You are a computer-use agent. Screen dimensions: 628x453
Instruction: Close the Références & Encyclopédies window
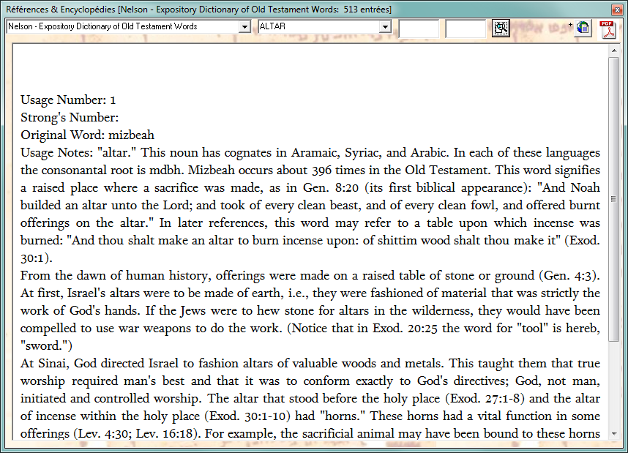pos(616,10)
